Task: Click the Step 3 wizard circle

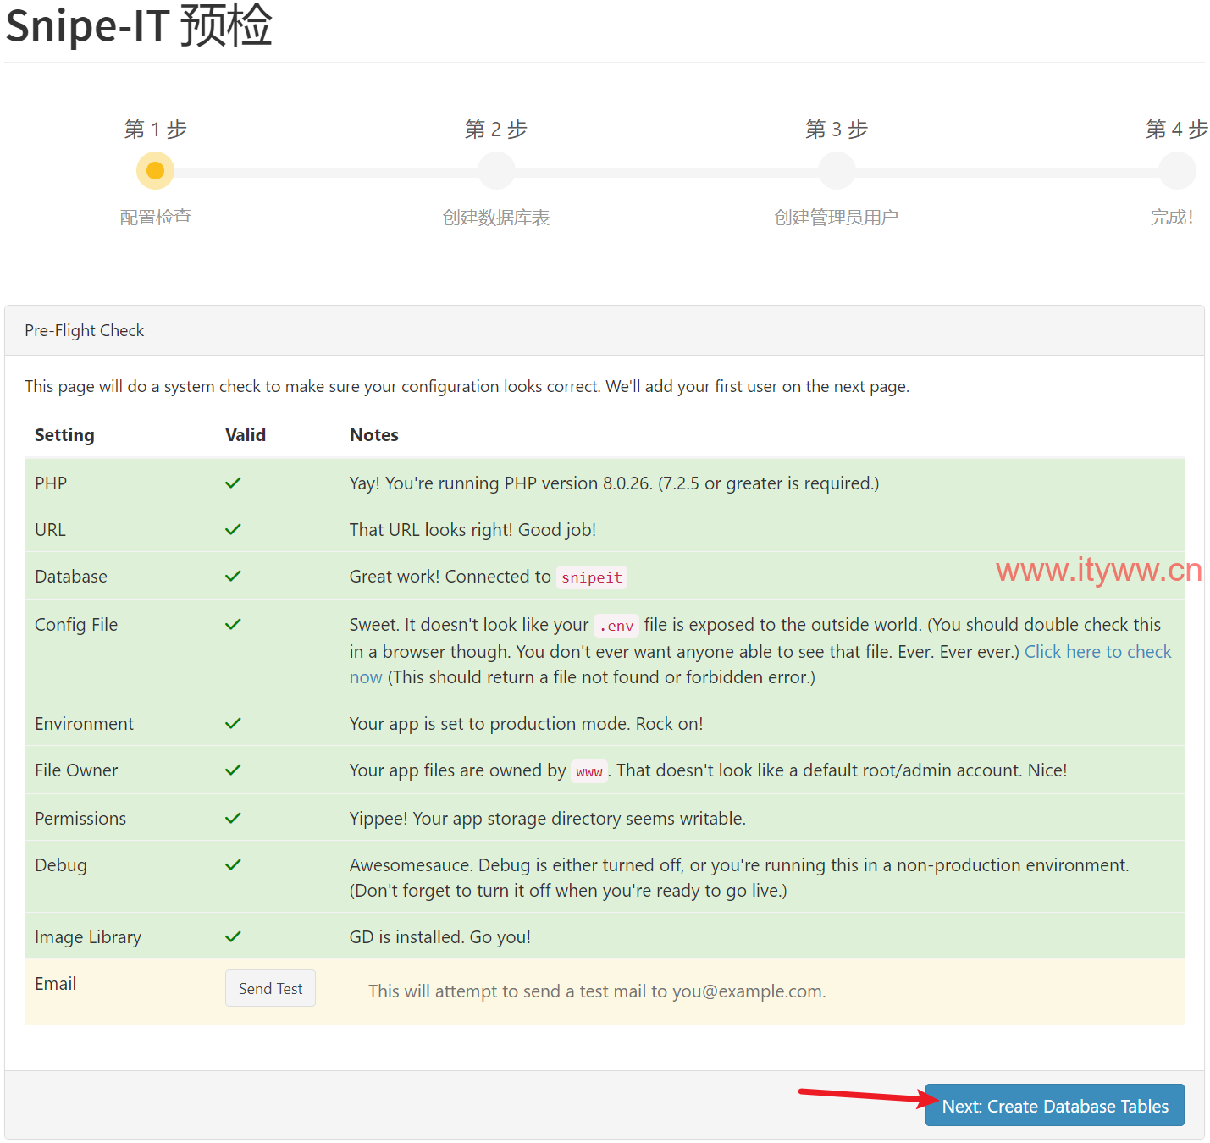Action: pyautogui.click(x=837, y=171)
